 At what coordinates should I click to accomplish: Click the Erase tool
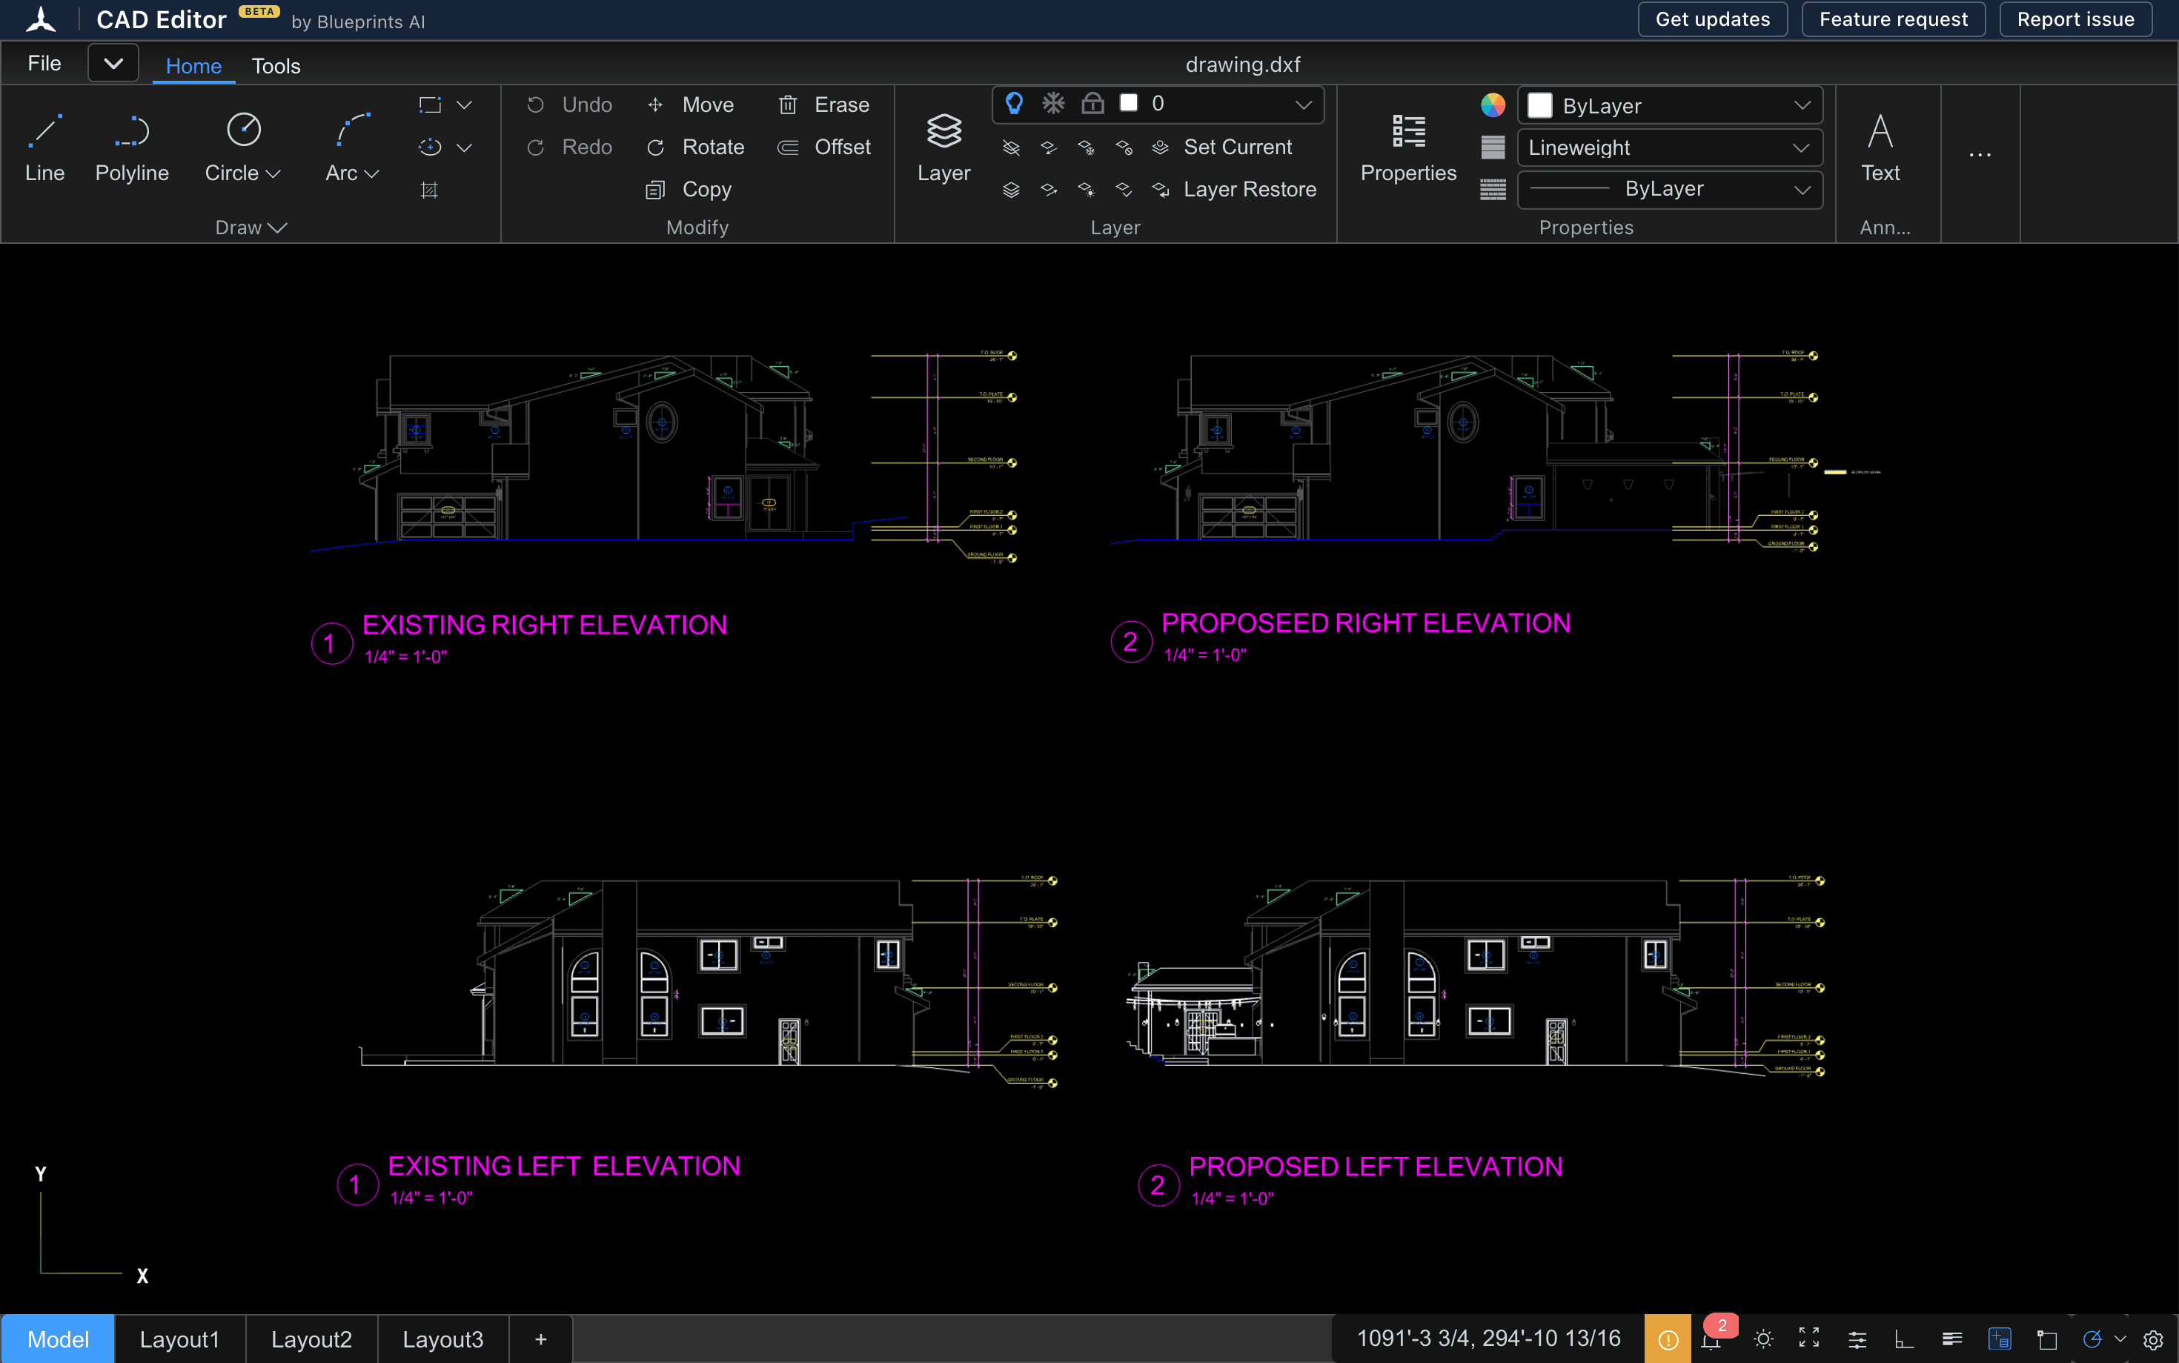[x=823, y=105]
